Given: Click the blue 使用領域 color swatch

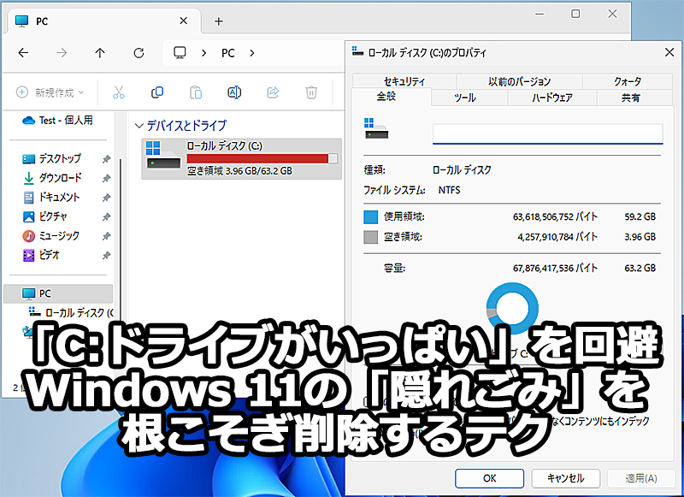Looking at the screenshot, I should (x=371, y=217).
